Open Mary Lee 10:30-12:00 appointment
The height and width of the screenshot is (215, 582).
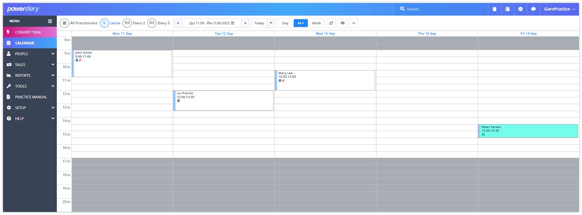click(x=325, y=80)
